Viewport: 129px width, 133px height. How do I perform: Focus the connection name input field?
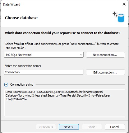44,72
